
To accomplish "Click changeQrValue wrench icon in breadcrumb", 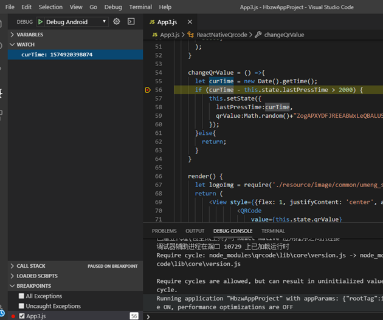I will (258, 35).
